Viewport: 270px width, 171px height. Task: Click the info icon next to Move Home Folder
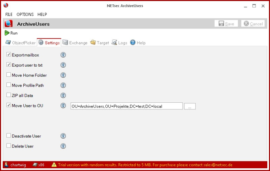pyautogui.click(x=63, y=75)
